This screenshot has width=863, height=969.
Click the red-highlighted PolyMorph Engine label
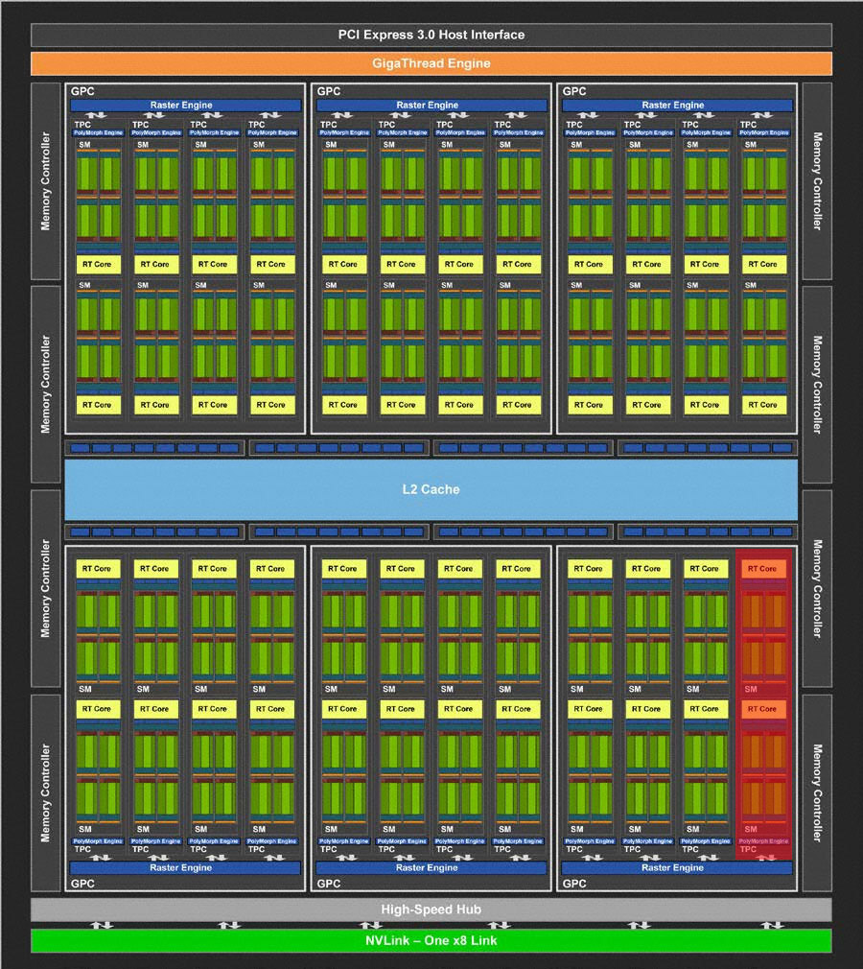(x=763, y=841)
